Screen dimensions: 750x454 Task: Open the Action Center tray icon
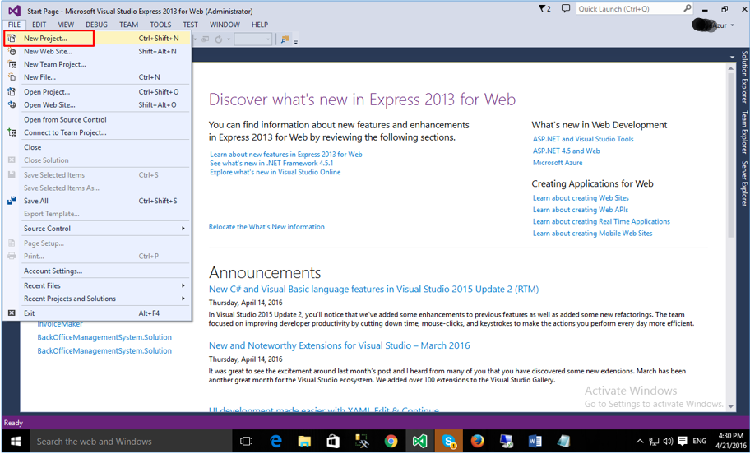[x=682, y=441]
